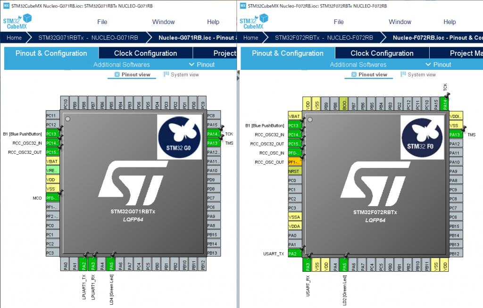Image resolution: width=483 pixels, height=308 pixels.
Task: Select the PC13 Blue PushButton pin on G071
Action: [52, 134]
